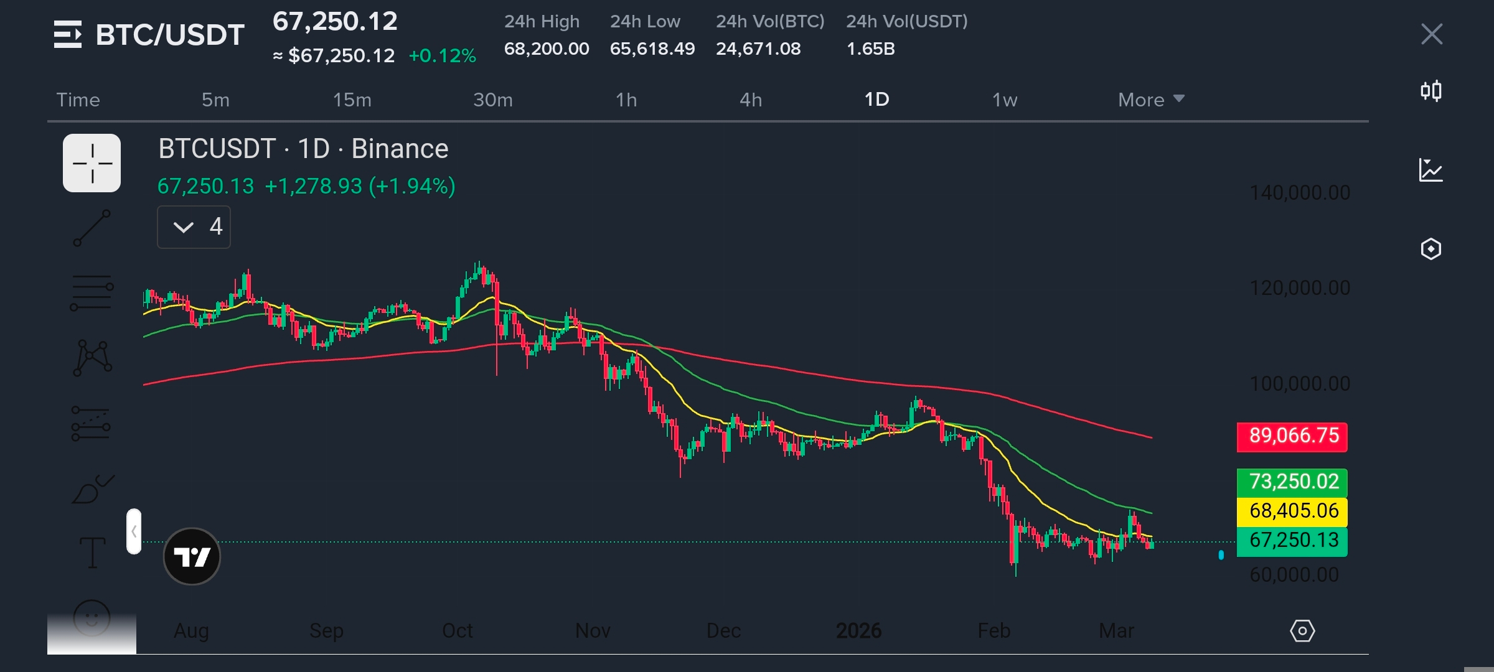Viewport: 1494px width, 672px height.
Task: Select the text annotation tool
Action: pyautogui.click(x=92, y=553)
